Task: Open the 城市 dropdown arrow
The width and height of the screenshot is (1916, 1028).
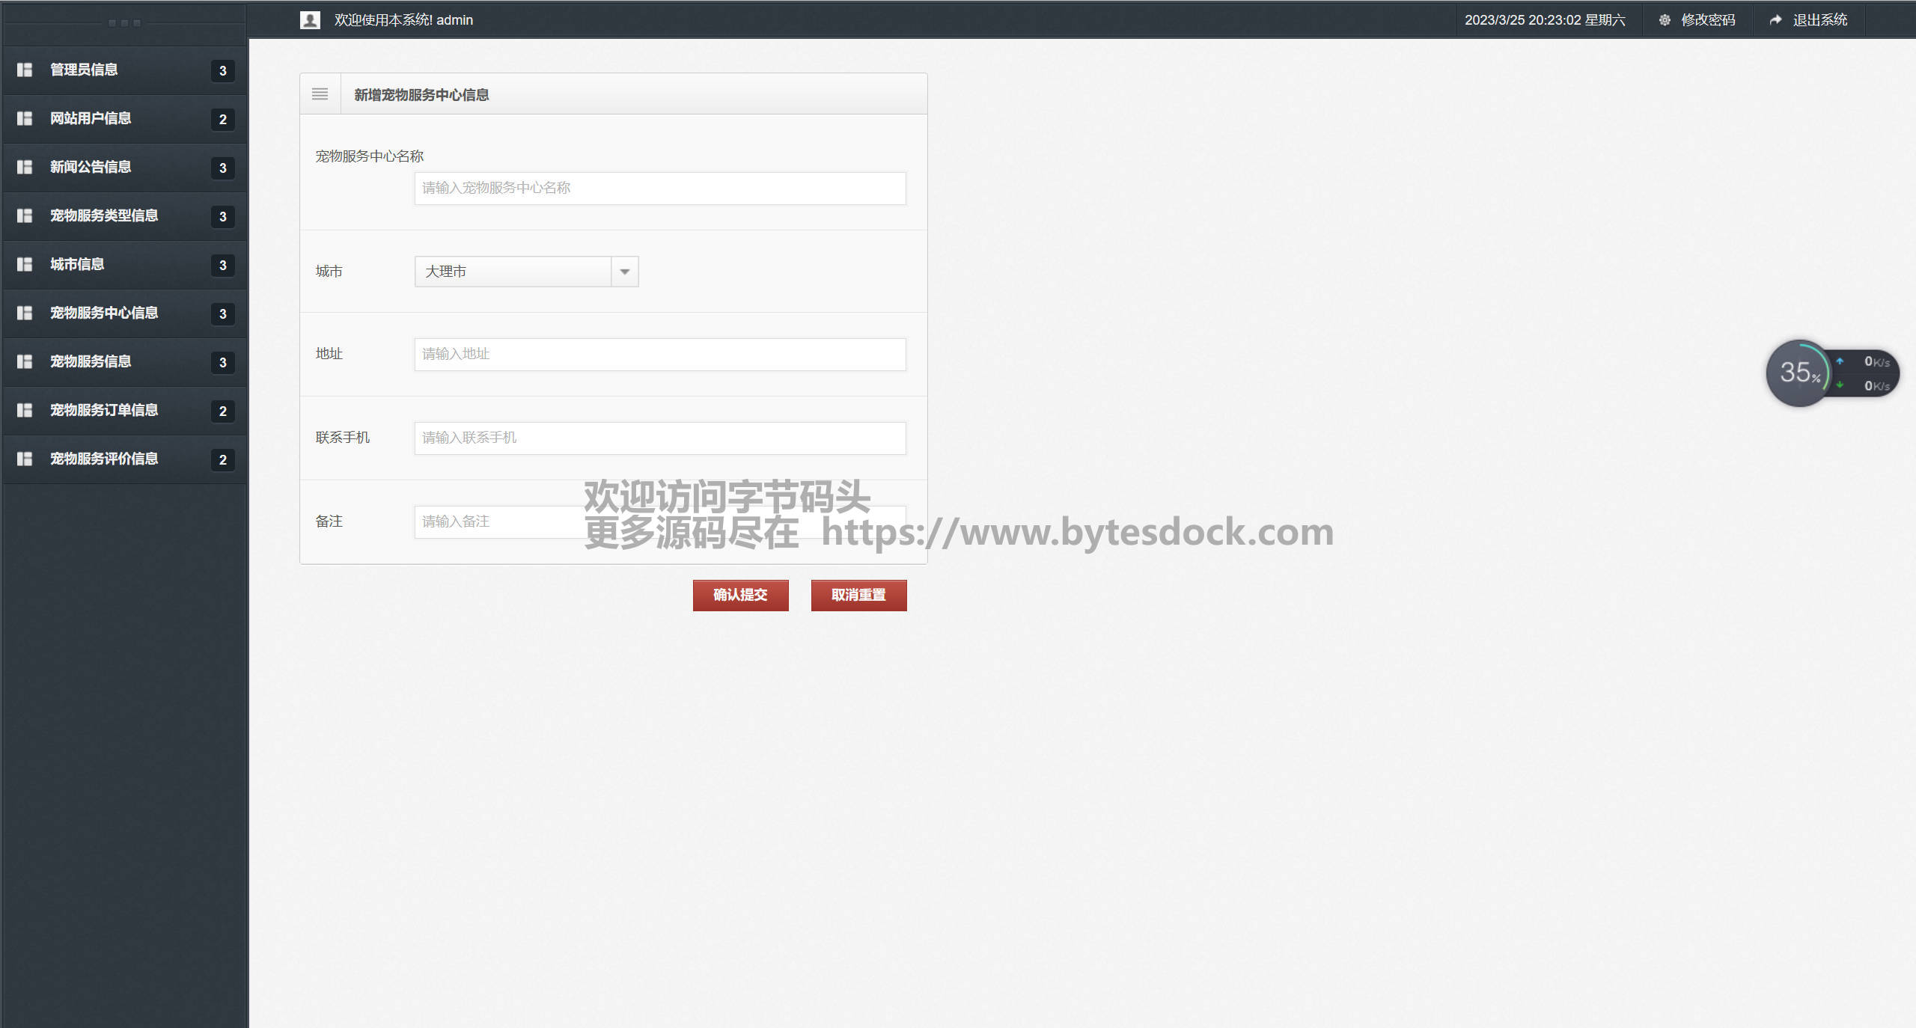Action: (625, 272)
